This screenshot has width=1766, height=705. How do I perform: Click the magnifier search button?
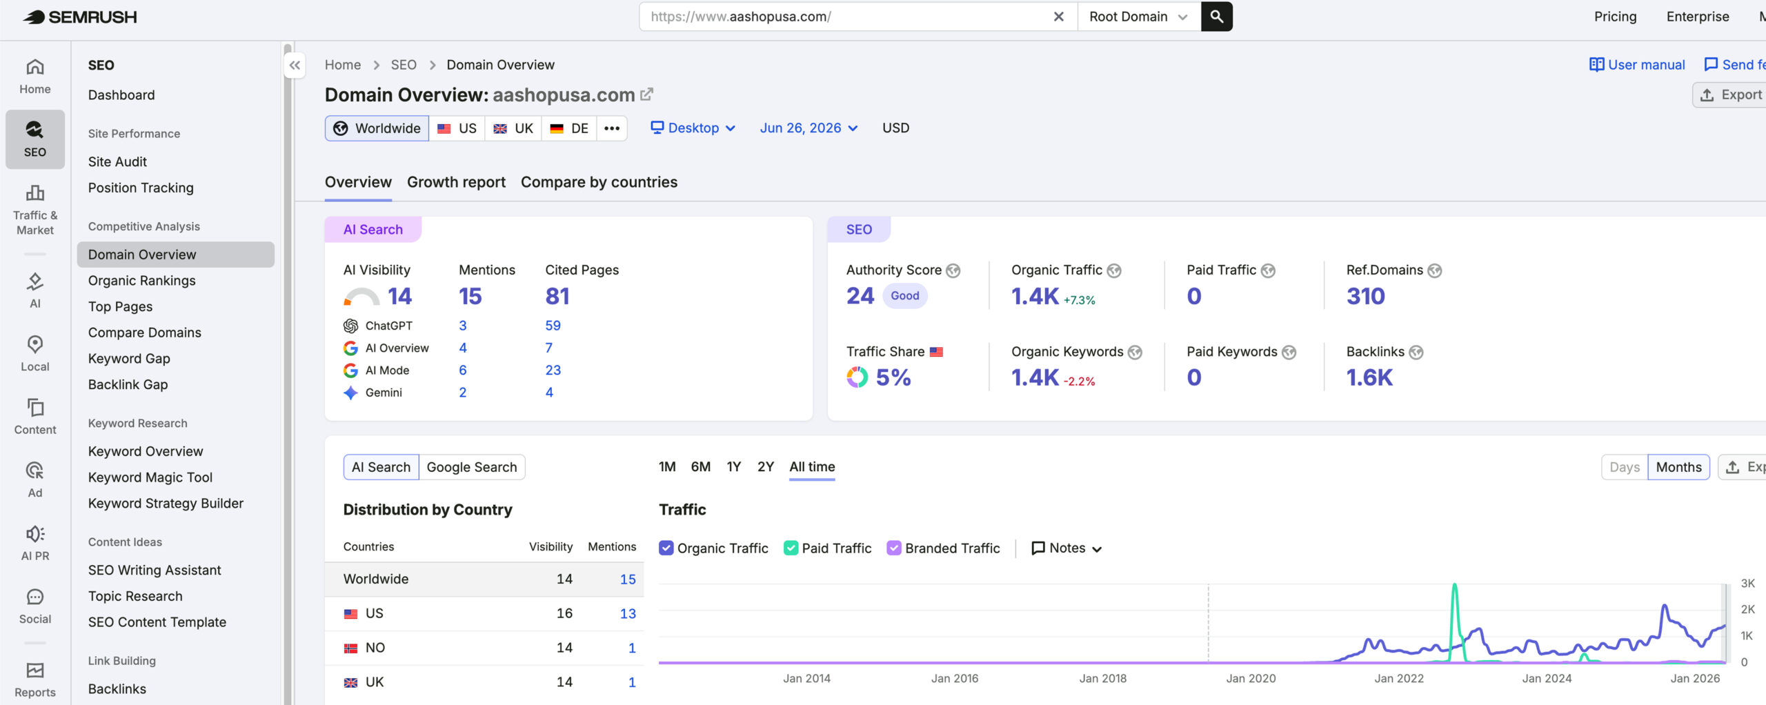(x=1216, y=17)
